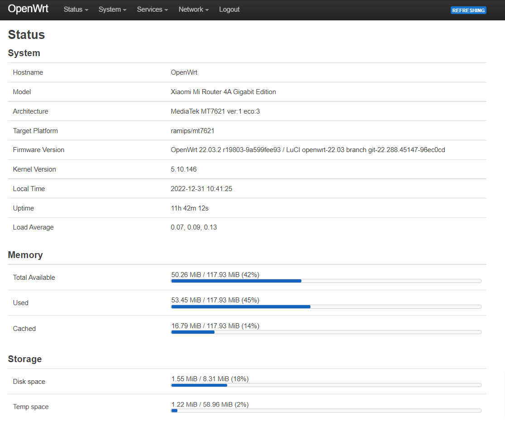The image size is (505, 426).
Task: Select the text 53.45 MiB / 117.93 MiB (45%)
Action: [x=215, y=300]
